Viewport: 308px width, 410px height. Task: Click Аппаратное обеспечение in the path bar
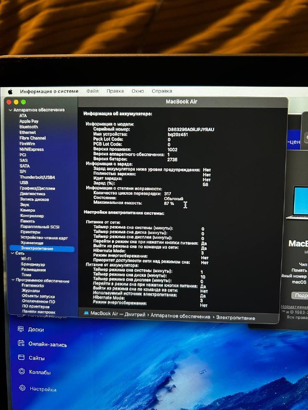tap(180, 316)
